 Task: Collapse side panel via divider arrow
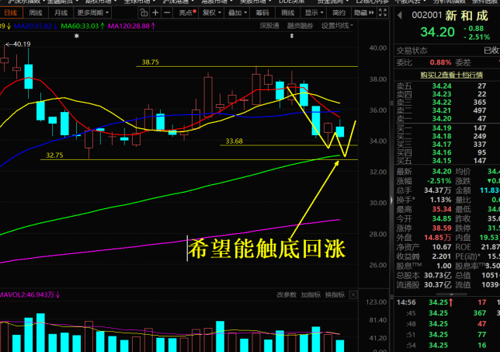(391, 200)
